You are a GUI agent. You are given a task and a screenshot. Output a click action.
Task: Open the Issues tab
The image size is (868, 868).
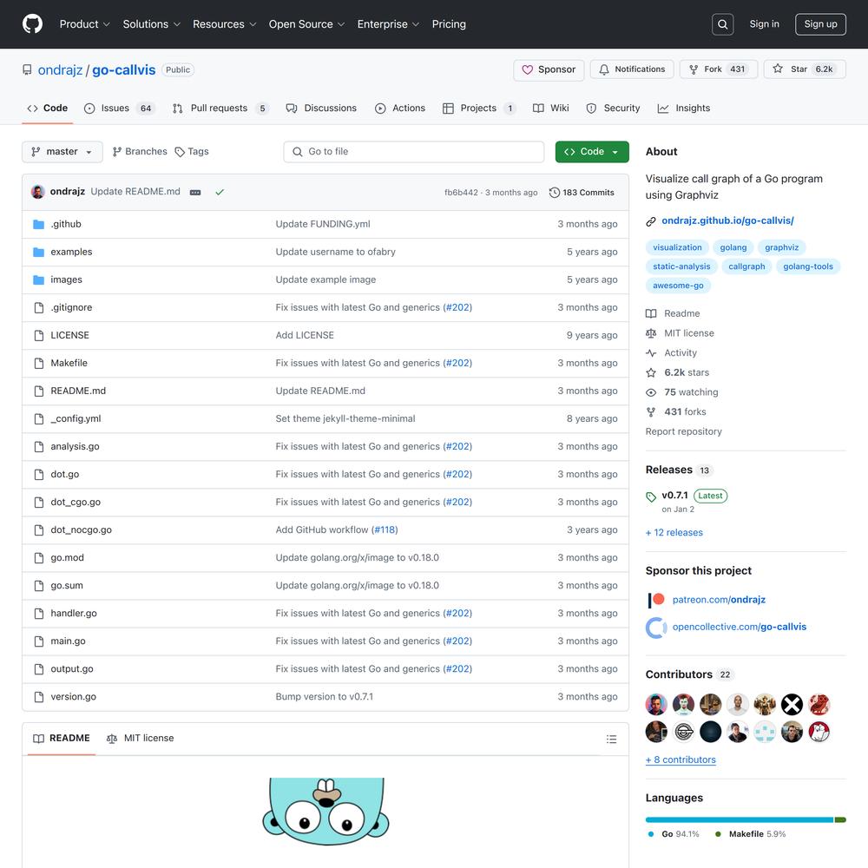coord(120,108)
